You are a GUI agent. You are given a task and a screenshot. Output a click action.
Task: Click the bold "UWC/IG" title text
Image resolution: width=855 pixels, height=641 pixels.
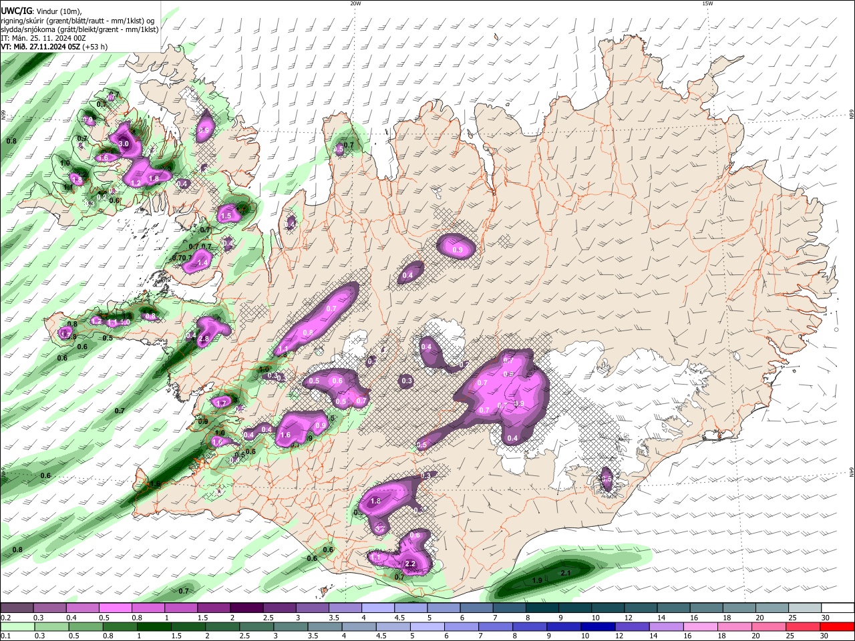(x=16, y=11)
